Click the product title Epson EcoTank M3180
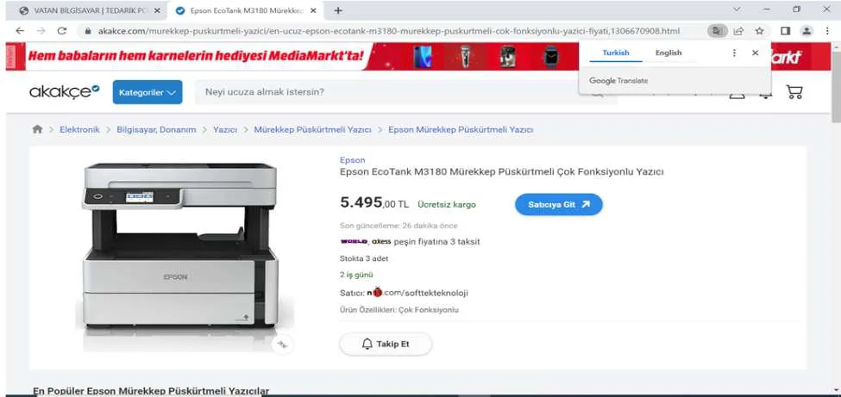 [501, 172]
